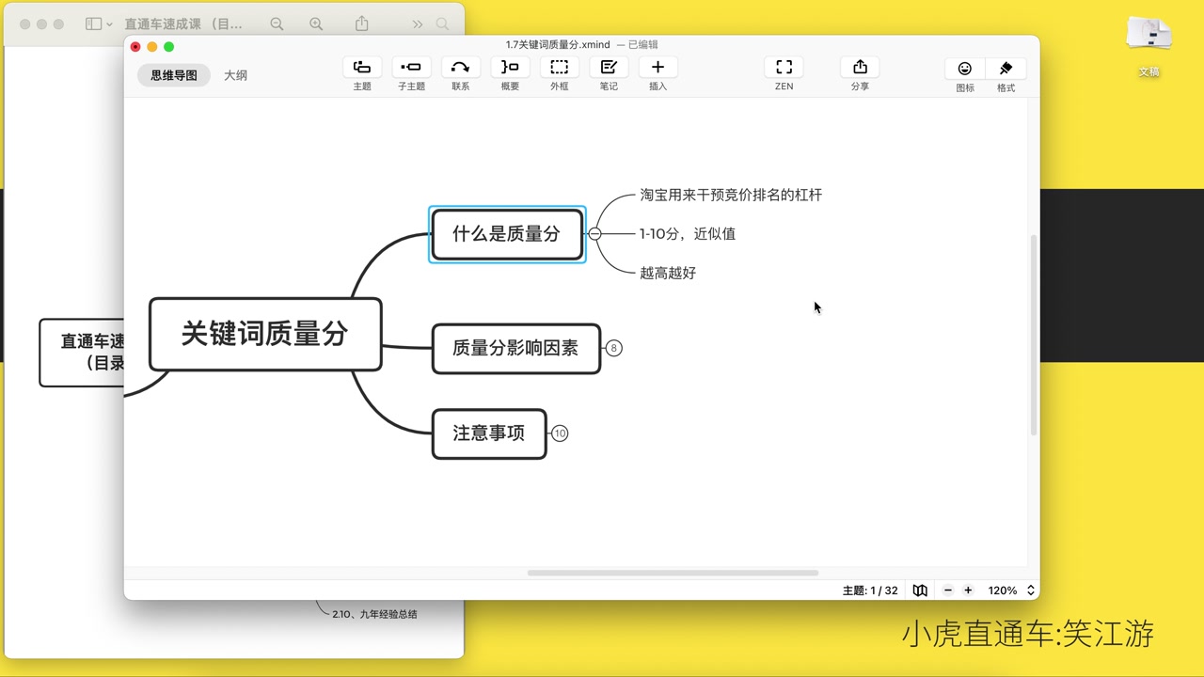This screenshot has height=677, width=1204.
Task: Select 2.10、九年经验总结 in background window
Action: coord(374,614)
